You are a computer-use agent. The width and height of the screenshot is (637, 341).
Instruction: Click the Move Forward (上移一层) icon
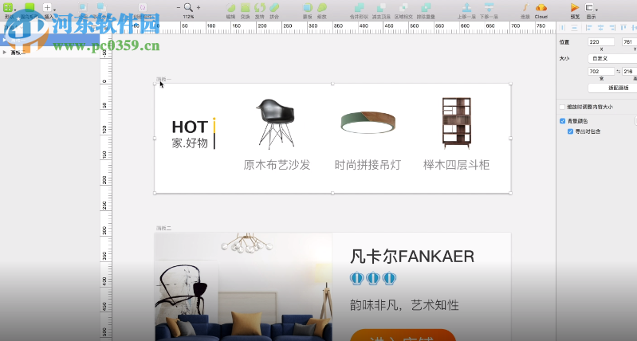466,8
